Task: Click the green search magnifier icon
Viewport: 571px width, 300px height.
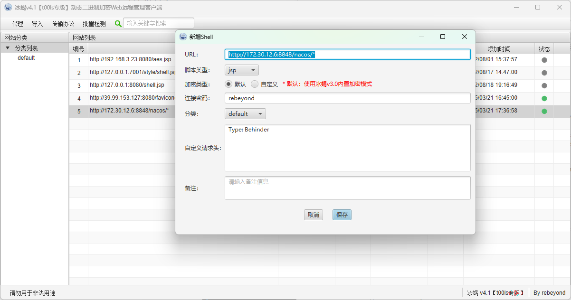Action: (118, 23)
